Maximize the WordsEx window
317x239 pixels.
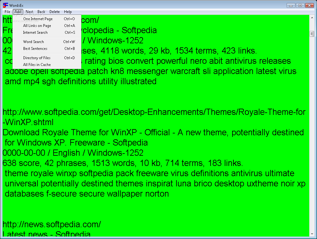(x=300, y=6)
